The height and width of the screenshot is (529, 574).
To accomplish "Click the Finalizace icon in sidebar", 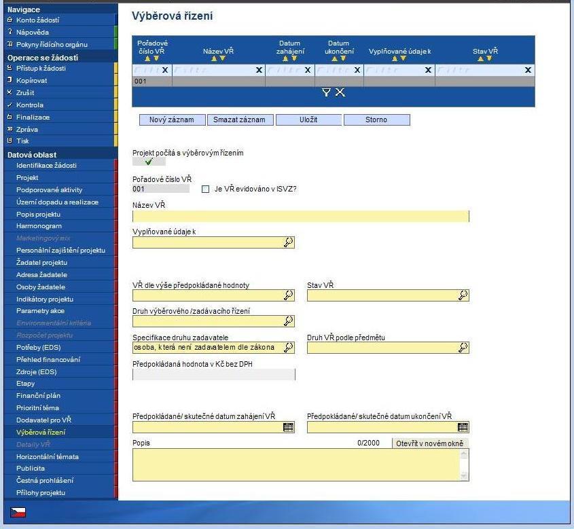I will (x=10, y=117).
